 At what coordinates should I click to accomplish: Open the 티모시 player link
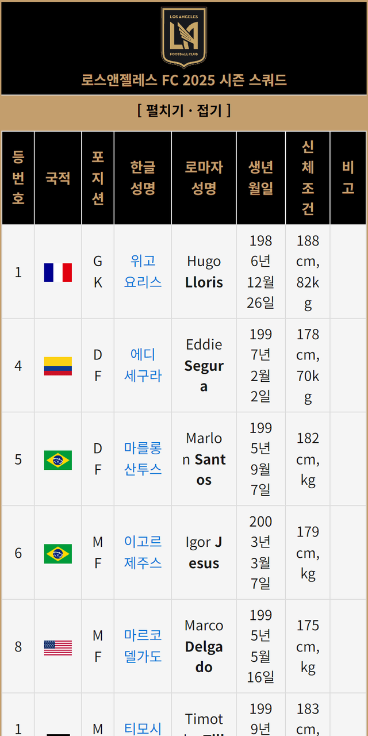(x=143, y=728)
